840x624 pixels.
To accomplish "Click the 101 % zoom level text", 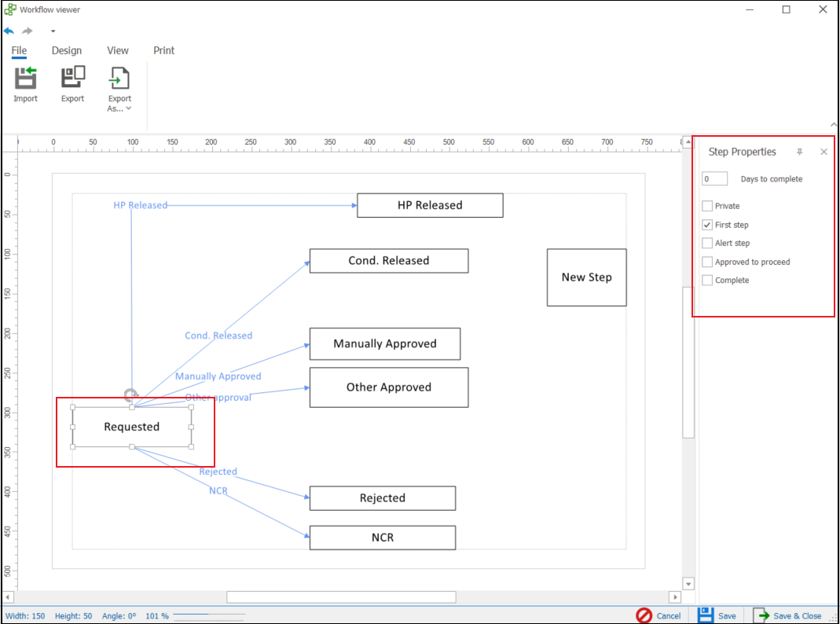I will (x=157, y=616).
